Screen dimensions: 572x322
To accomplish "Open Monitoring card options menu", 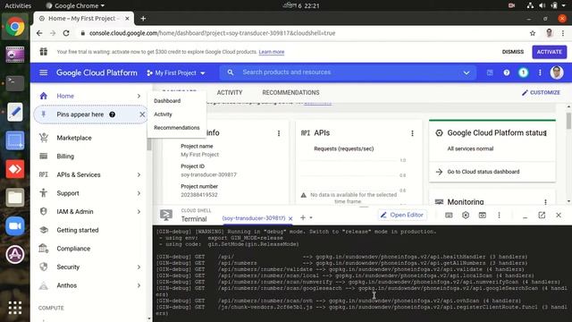I will 545,202.
